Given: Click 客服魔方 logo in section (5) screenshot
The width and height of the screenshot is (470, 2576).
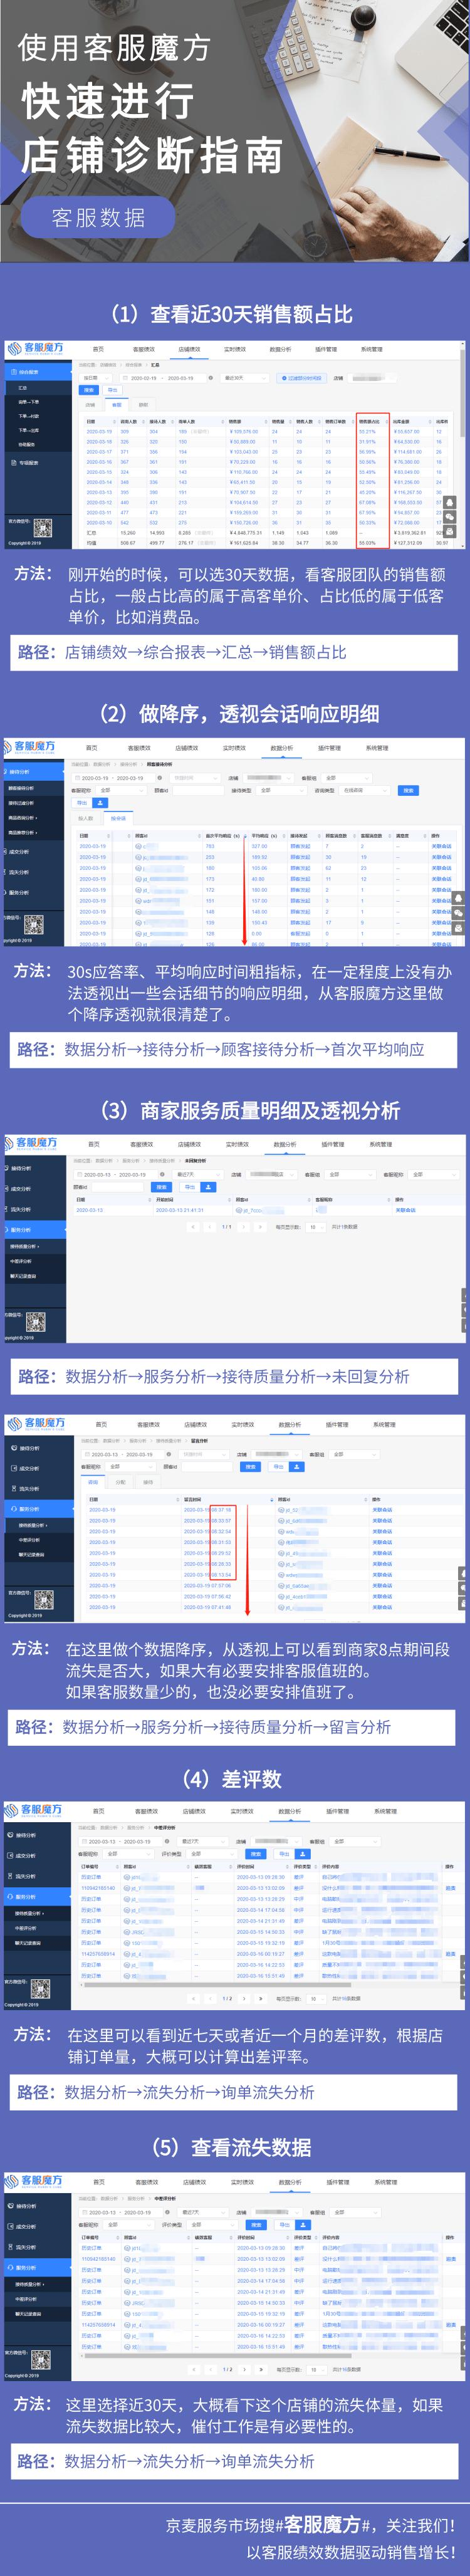Looking at the screenshot, I should click(x=33, y=2180).
